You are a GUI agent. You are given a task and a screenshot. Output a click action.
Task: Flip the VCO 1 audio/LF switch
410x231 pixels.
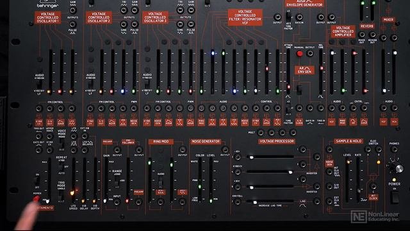pos(39,84)
